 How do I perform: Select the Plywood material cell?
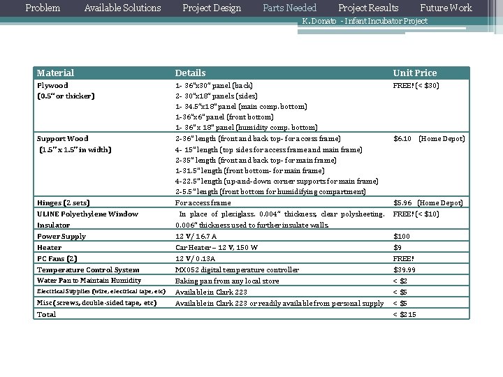(52, 86)
